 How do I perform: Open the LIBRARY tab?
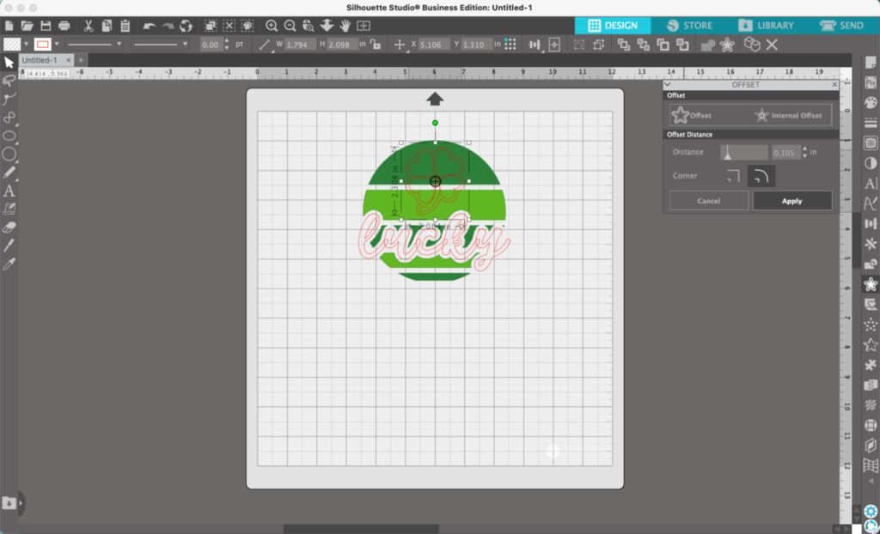pos(766,26)
